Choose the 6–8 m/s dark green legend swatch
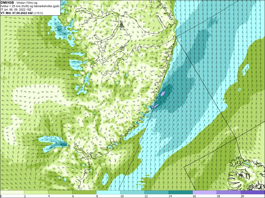The image size is (265, 198). (84, 192)
